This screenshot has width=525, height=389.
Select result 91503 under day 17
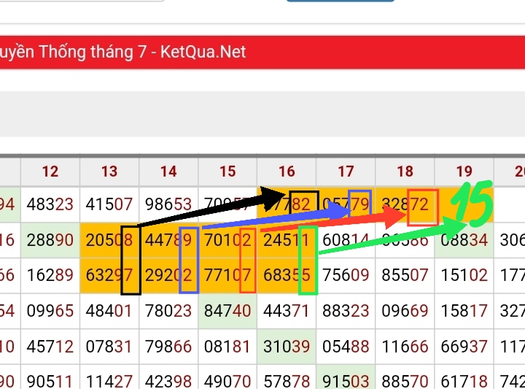(x=346, y=381)
